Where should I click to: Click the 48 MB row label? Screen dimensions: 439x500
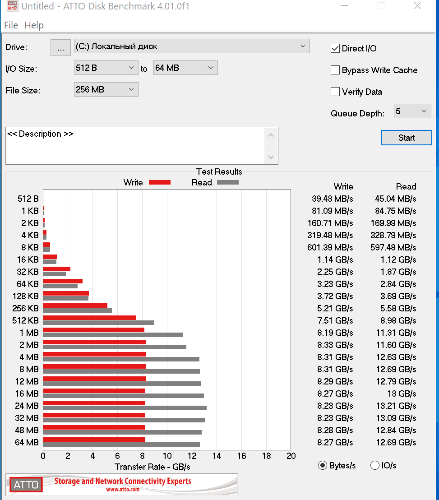click(27, 430)
